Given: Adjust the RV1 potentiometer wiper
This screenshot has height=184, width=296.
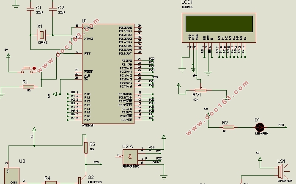Looking at the screenshot, I should (x=200, y=90).
